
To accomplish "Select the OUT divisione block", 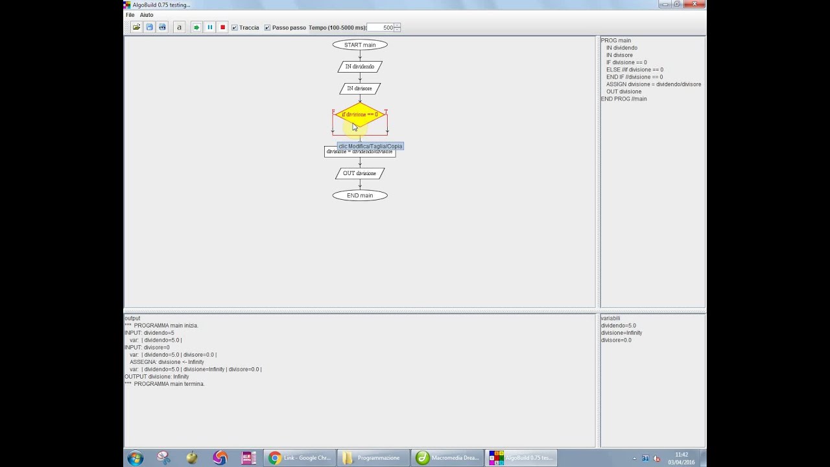I will [x=360, y=173].
